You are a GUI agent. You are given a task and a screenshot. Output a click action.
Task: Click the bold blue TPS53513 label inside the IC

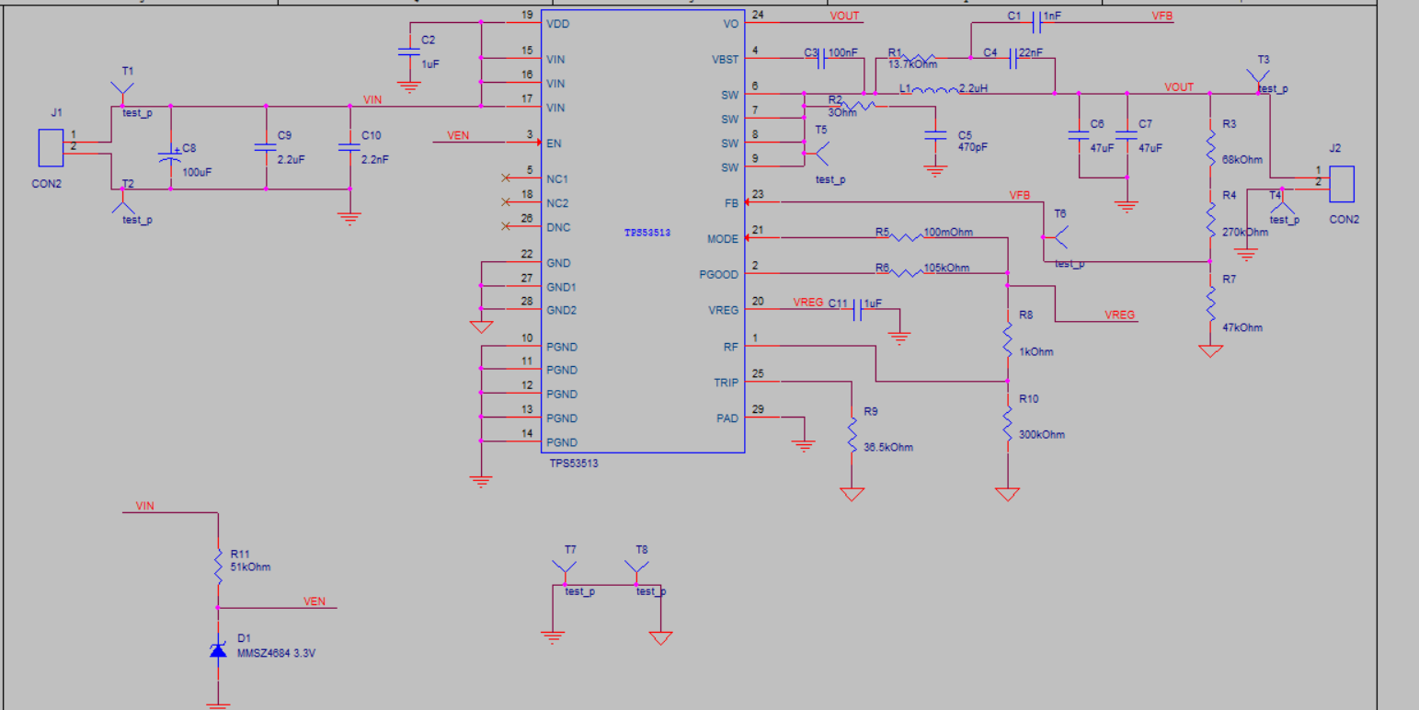tap(647, 233)
